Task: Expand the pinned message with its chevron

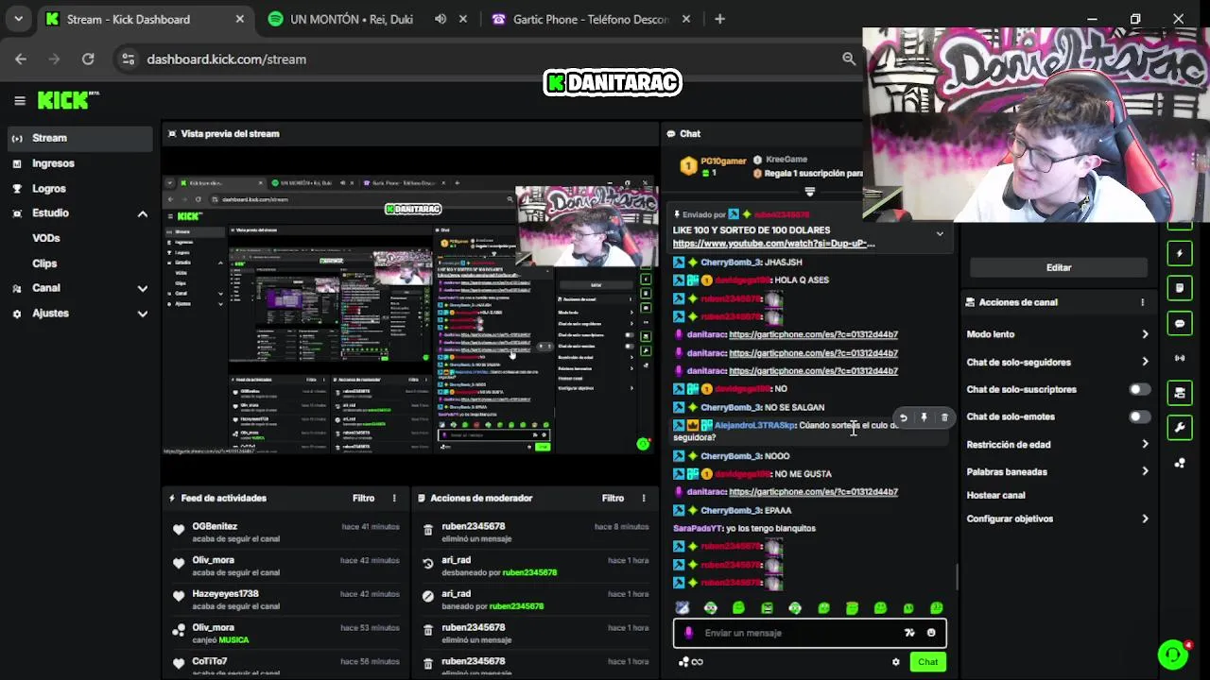Action: coord(940,233)
